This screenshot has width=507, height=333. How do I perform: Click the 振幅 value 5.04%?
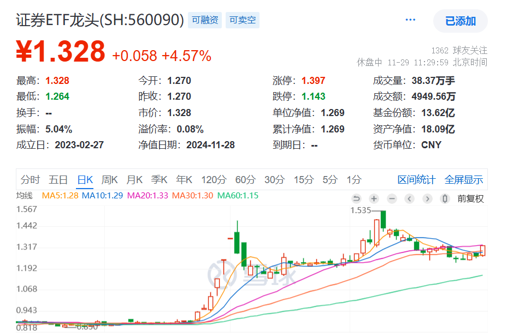(x=58, y=129)
